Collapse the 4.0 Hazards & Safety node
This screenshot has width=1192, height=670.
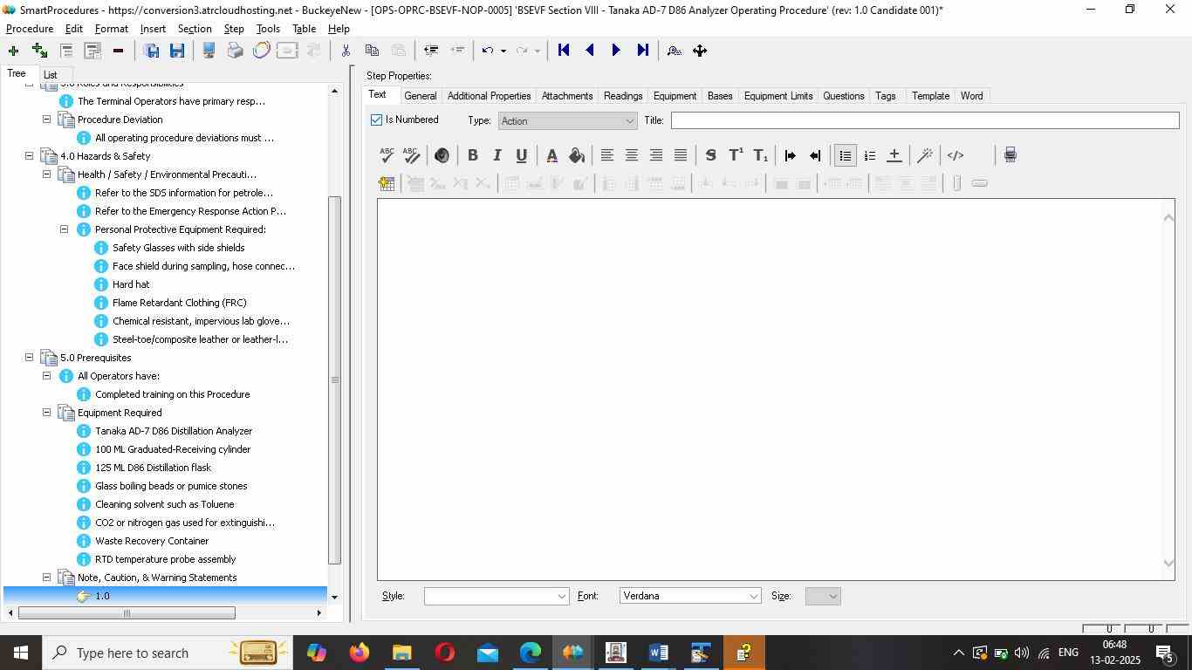[x=29, y=156]
